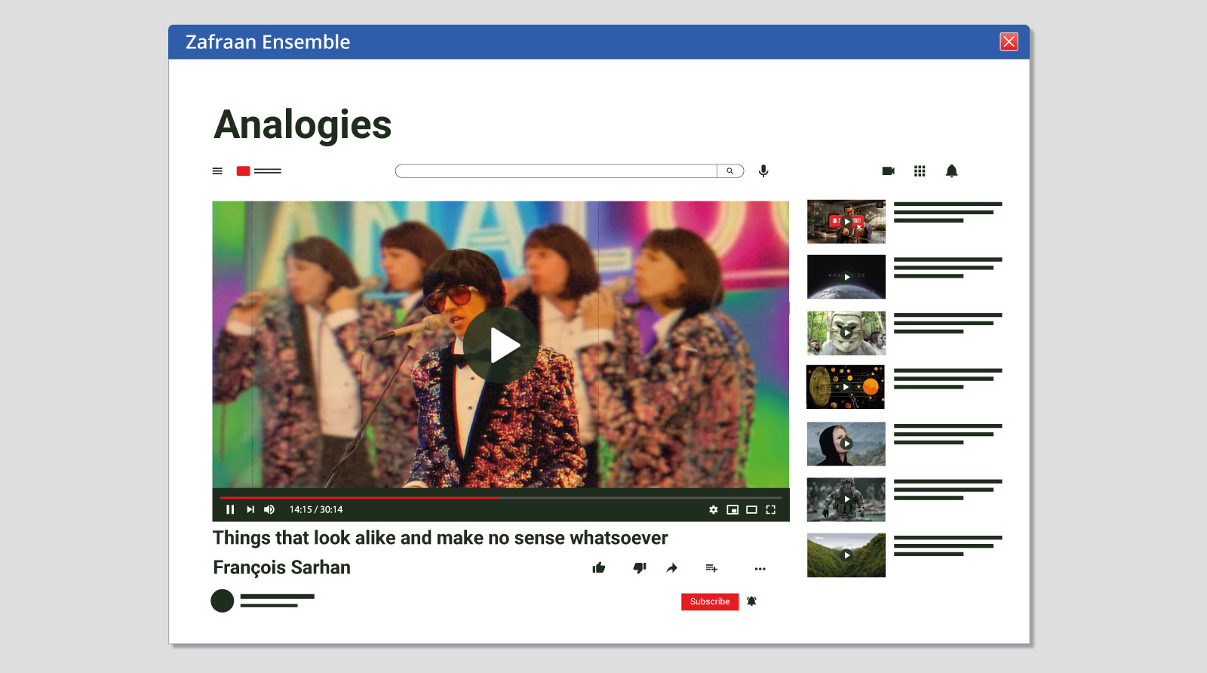Image resolution: width=1207 pixels, height=673 pixels.
Task: Click the large play button on video
Action: 501,346
